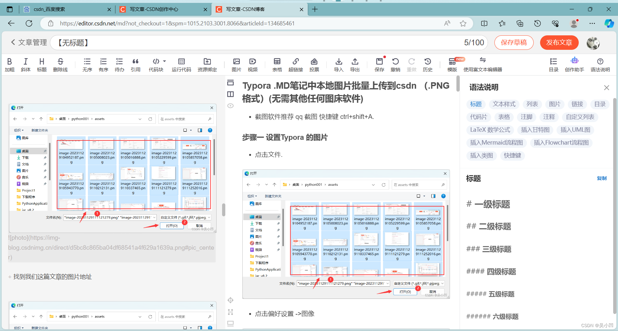Open 创作助手 assistant
This screenshot has height=331, width=618.
(575, 65)
